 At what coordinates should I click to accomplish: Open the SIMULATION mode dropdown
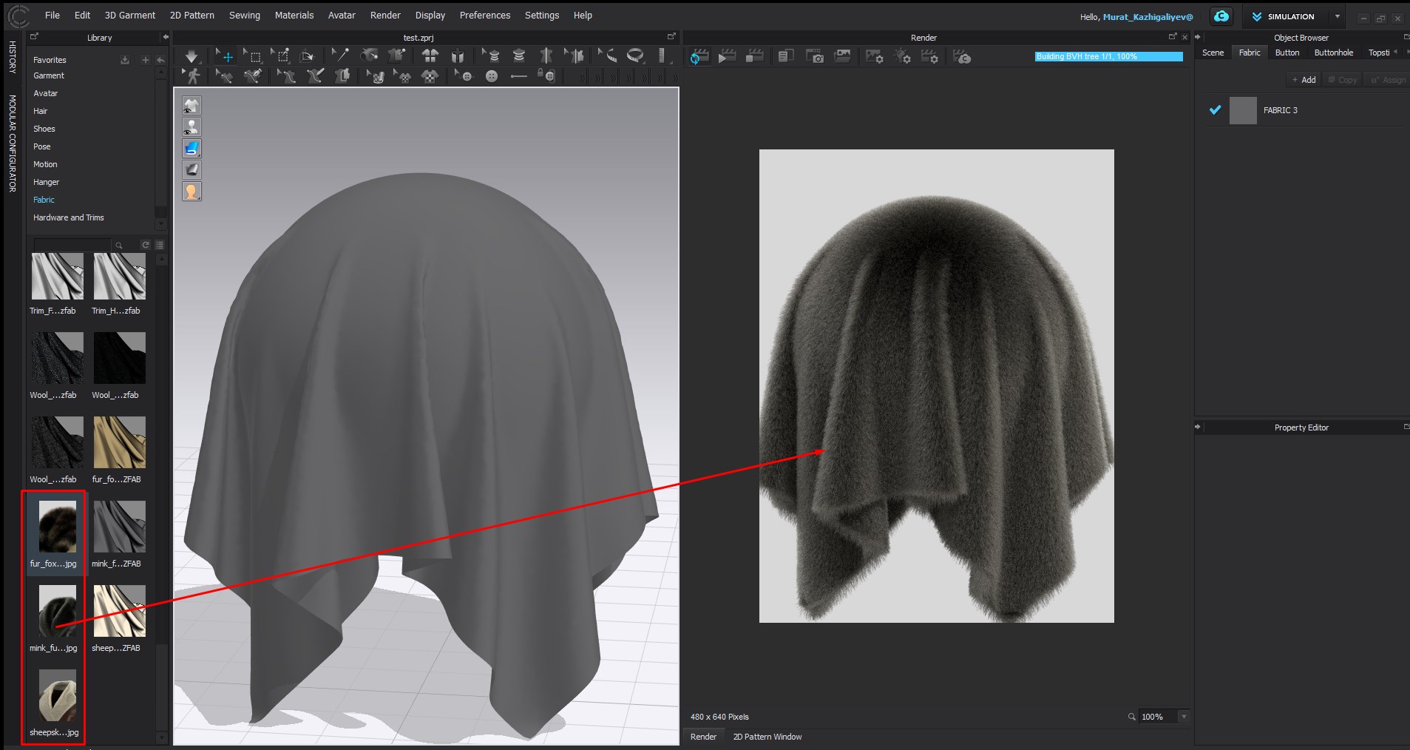point(1337,16)
